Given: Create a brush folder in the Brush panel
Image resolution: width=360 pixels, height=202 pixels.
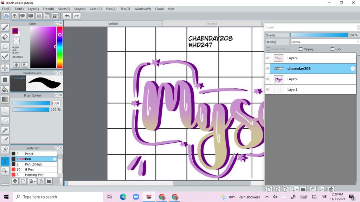Looking at the screenshot, I should [x=49, y=181].
